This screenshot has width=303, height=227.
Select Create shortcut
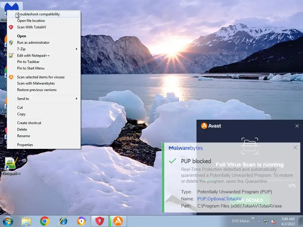44,123
